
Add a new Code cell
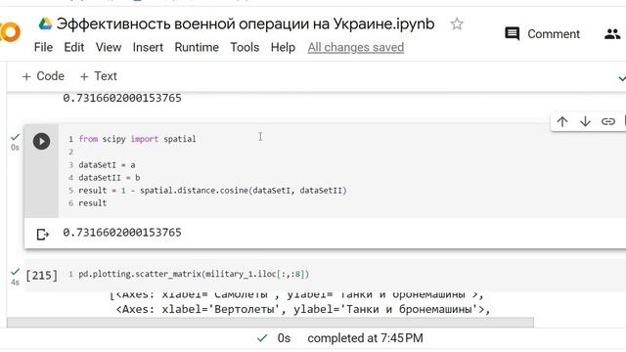click(x=43, y=76)
